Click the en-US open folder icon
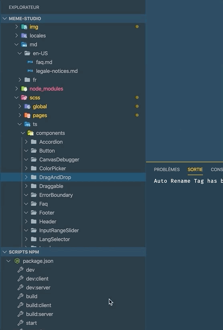 pyautogui.click(x=27, y=53)
